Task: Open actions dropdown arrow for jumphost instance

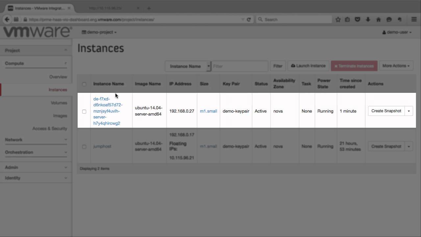Action: click(x=409, y=146)
